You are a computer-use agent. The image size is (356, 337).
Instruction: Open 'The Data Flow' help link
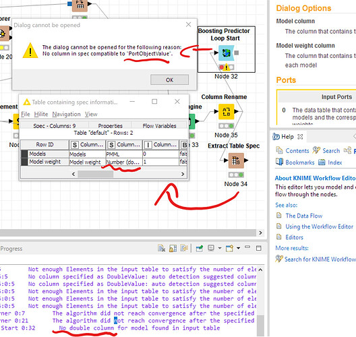[304, 216]
